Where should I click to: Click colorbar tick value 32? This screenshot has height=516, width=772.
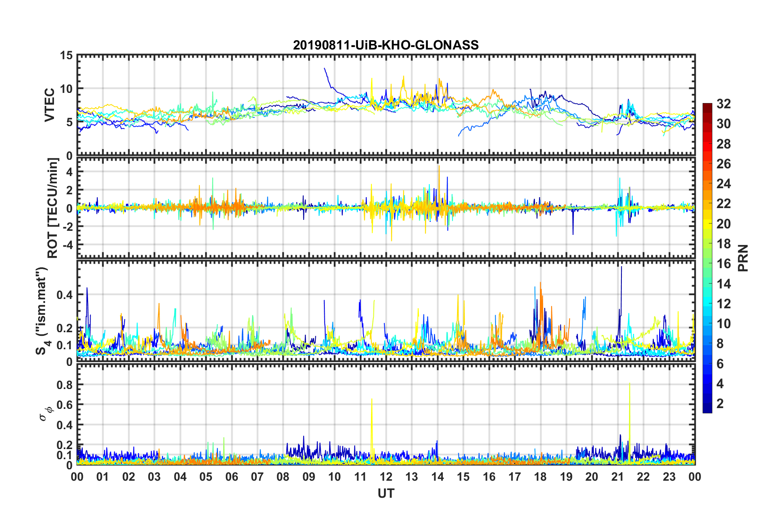724,104
